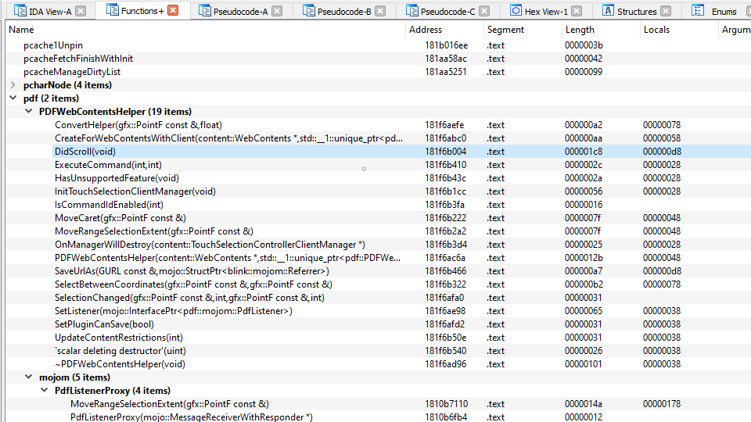Open the Structures tab
The image size is (751, 422).
pyautogui.click(x=637, y=12)
